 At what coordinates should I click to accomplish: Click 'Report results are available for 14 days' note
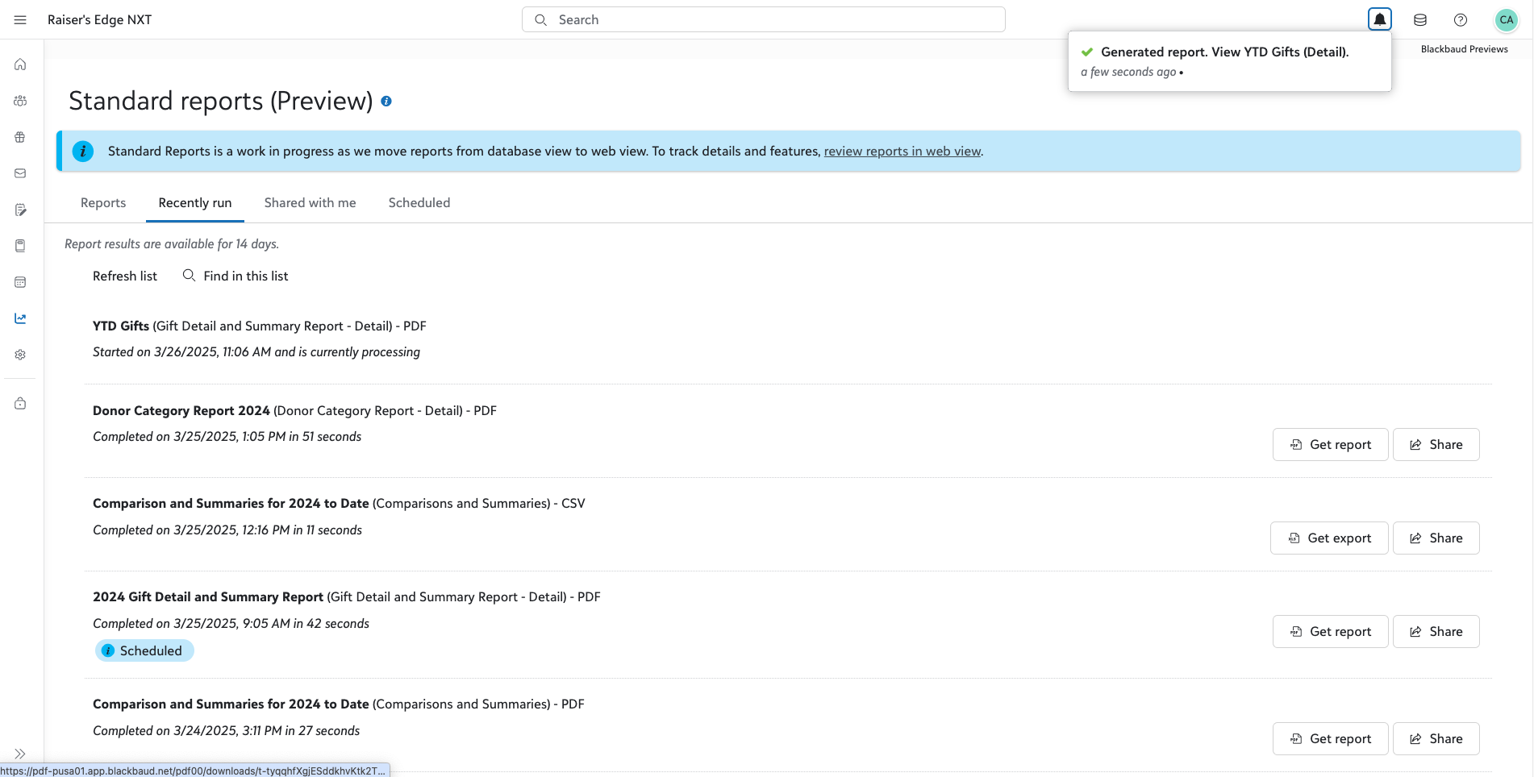pos(172,244)
